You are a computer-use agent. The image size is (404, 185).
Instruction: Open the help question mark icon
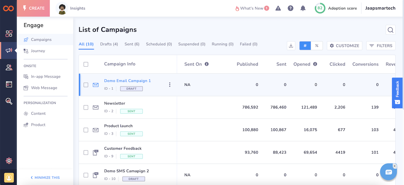click(x=291, y=8)
